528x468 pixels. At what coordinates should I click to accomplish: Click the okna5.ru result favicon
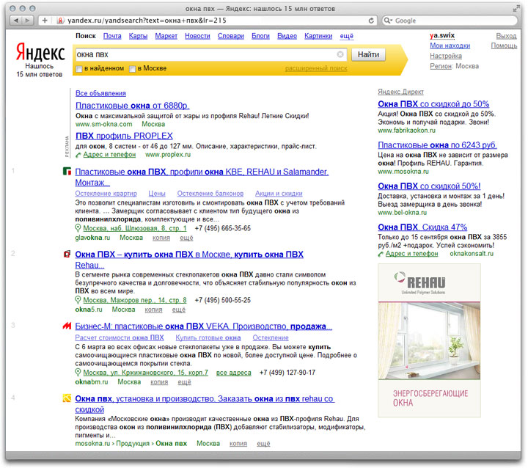[x=67, y=255]
